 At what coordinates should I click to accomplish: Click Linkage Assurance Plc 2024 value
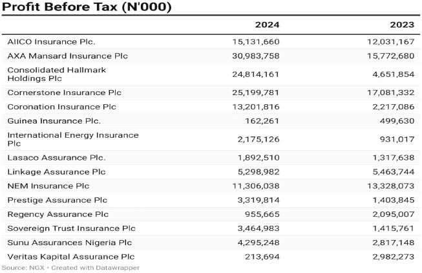click(x=258, y=172)
